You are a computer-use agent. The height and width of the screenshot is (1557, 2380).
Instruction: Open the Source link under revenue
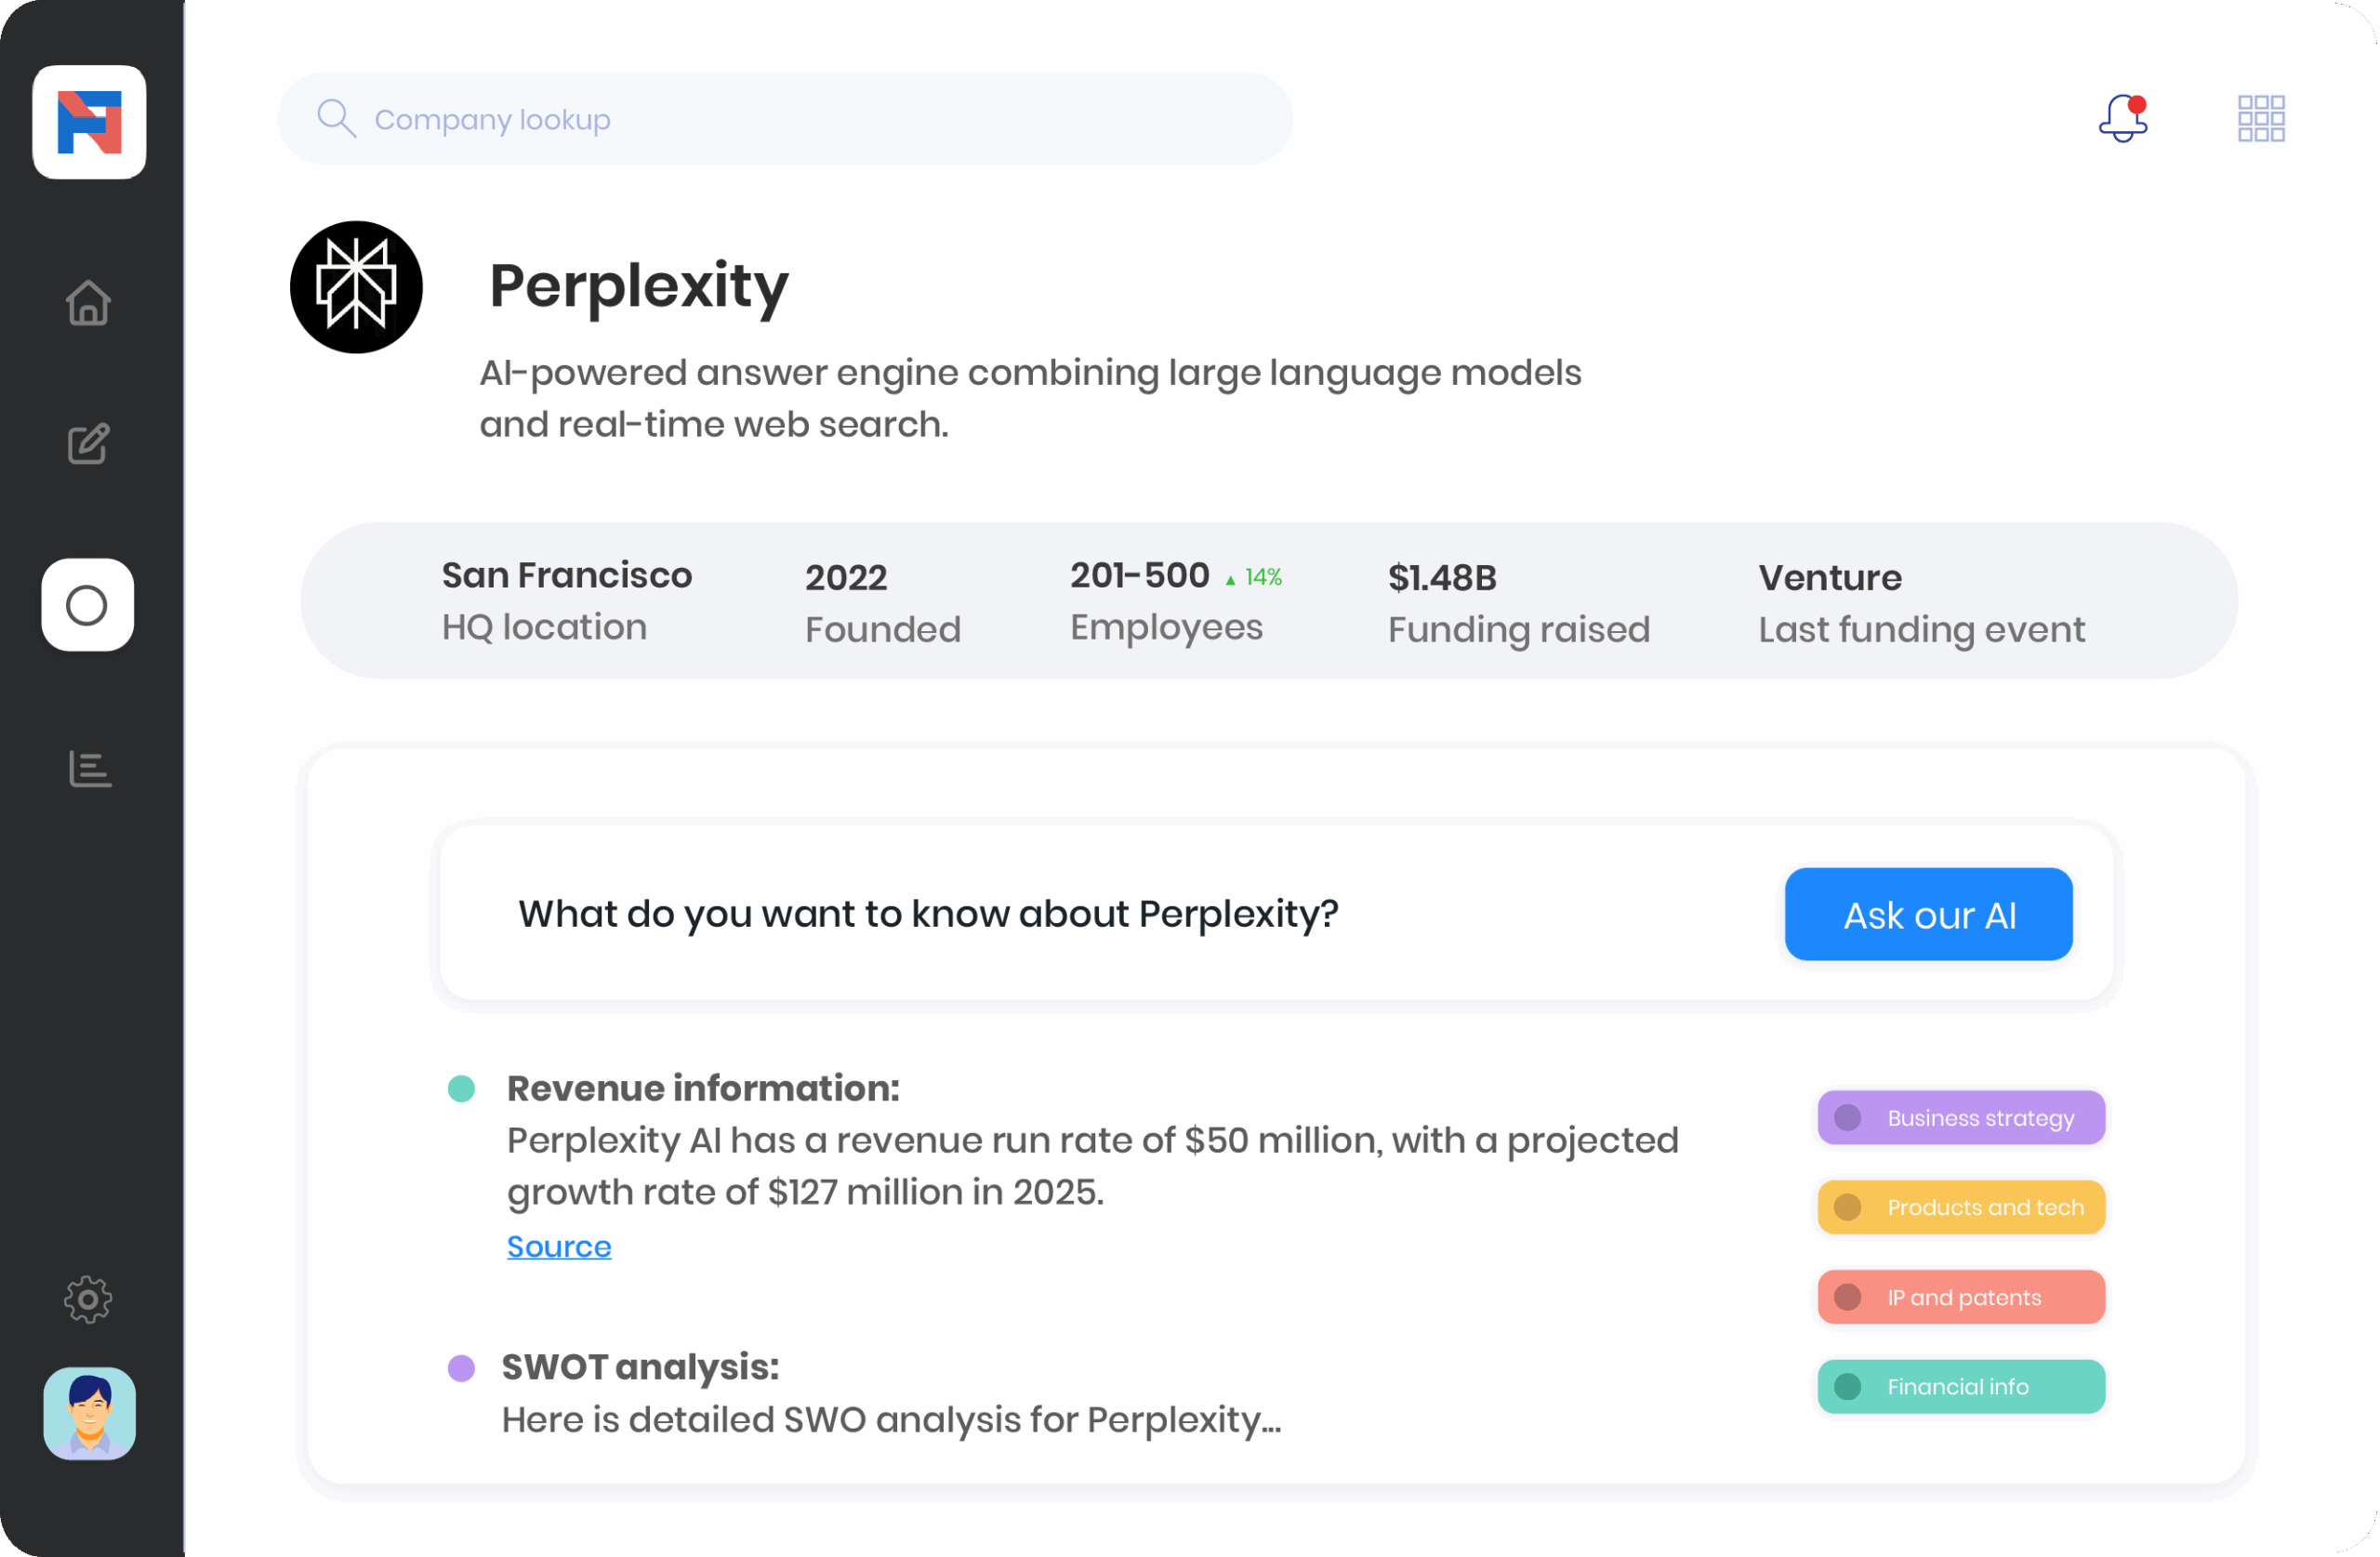[559, 1247]
